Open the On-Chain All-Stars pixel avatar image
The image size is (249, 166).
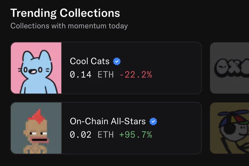pyautogui.click(x=36, y=128)
